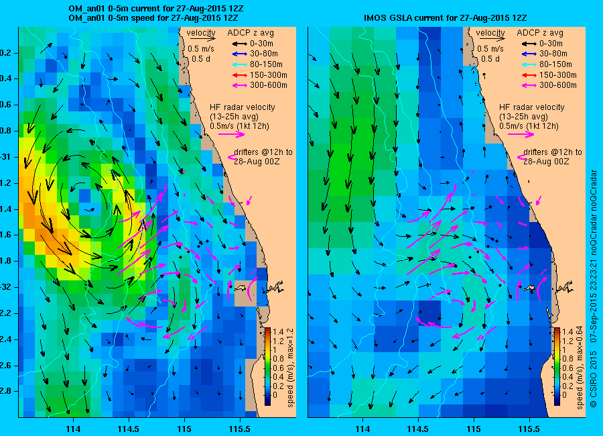Click the '115' longitude tick under left map
This screenshot has width=603, height=436.
(184, 429)
